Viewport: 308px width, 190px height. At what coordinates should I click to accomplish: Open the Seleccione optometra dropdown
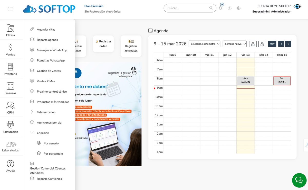click(x=204, y=44)
